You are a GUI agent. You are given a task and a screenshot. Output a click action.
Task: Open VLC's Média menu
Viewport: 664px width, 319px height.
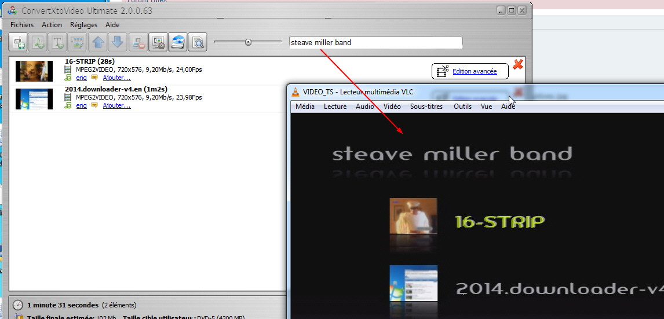tap(305, 107)
